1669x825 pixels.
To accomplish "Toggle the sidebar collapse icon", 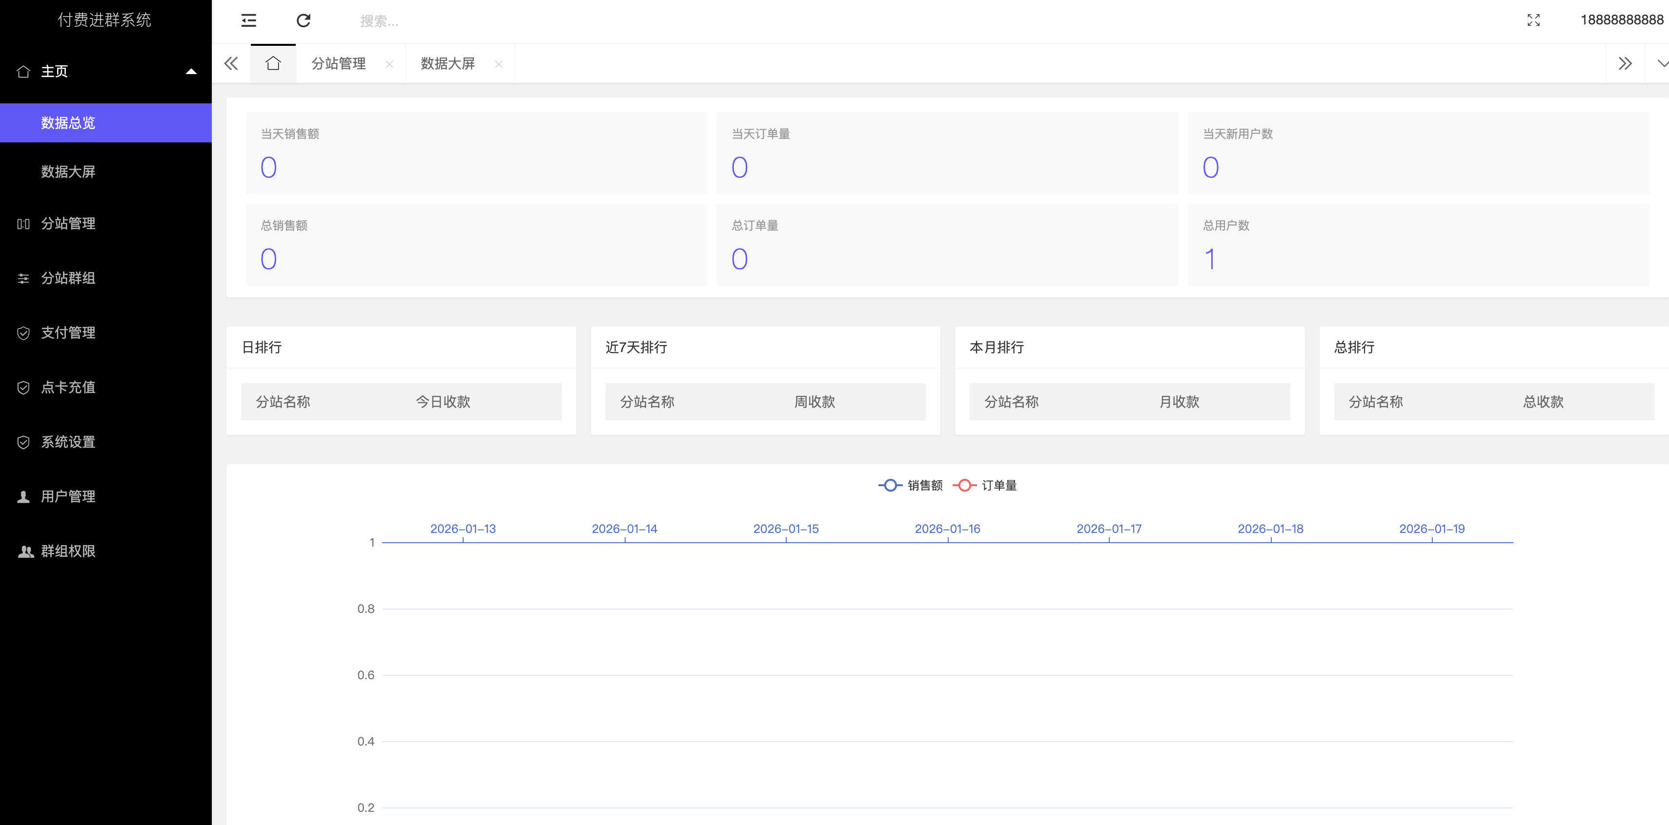I will (x=248, y=20).
